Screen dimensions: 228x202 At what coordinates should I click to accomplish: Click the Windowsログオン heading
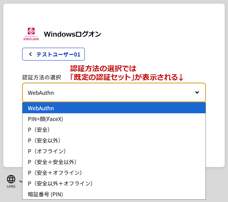click(x=72, y=34)
